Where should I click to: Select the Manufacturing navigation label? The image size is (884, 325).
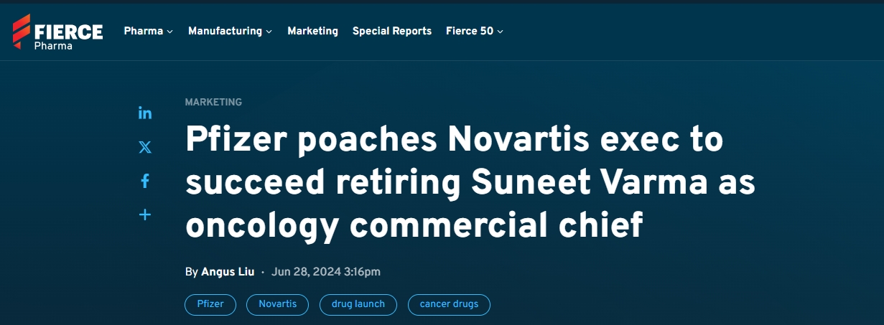click(x=225, y=31)
